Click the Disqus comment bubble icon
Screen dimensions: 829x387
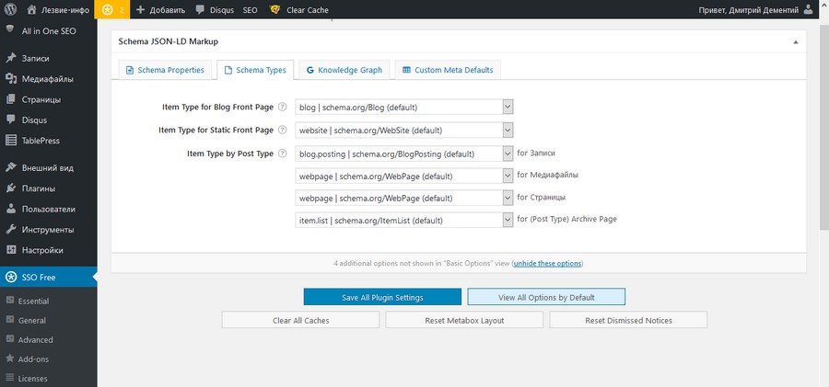[200, 9]
